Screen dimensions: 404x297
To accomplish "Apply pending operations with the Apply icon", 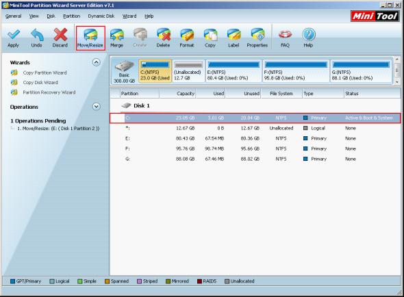I will (14, 38).
